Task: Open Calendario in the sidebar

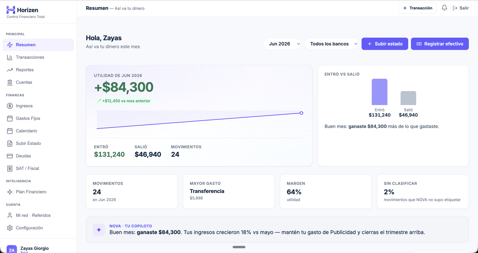Action: (x=38, y=131)
